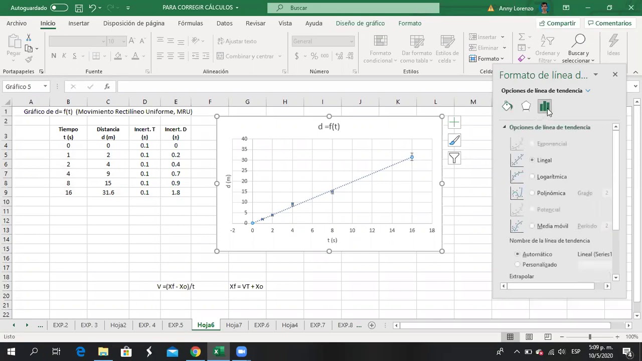Open Opciones de línea de tendencia dropdown
Screen dimensions: 642x361
588,91
